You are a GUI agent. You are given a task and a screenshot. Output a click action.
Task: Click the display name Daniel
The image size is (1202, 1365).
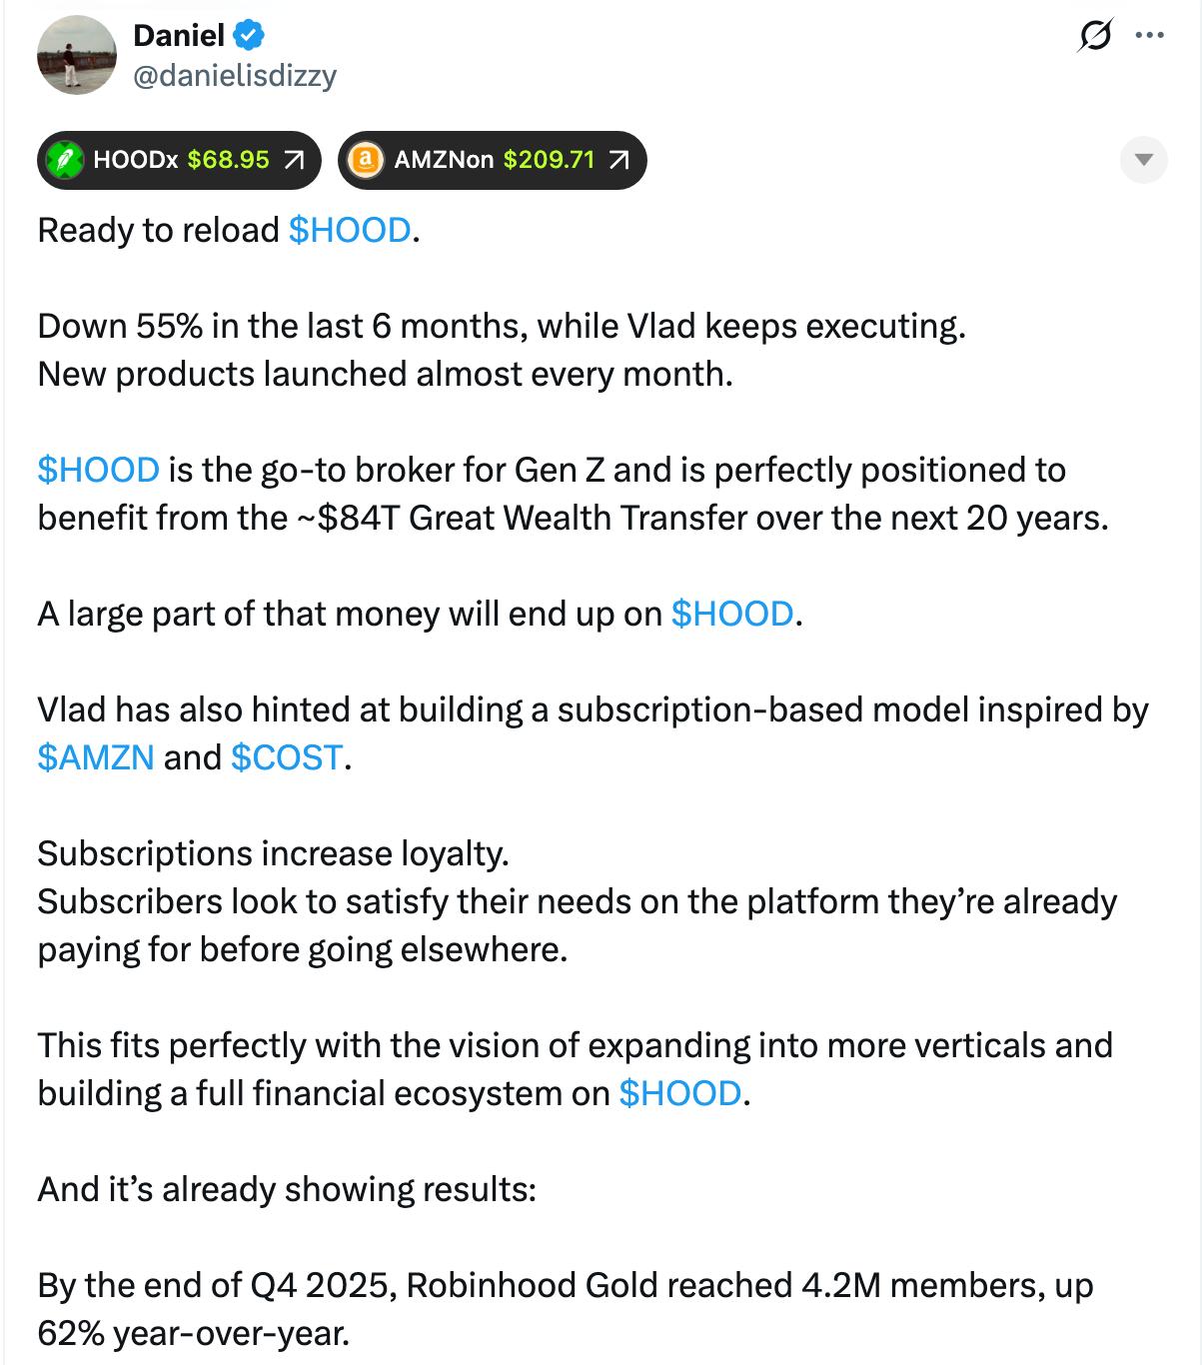pos(179,36)
